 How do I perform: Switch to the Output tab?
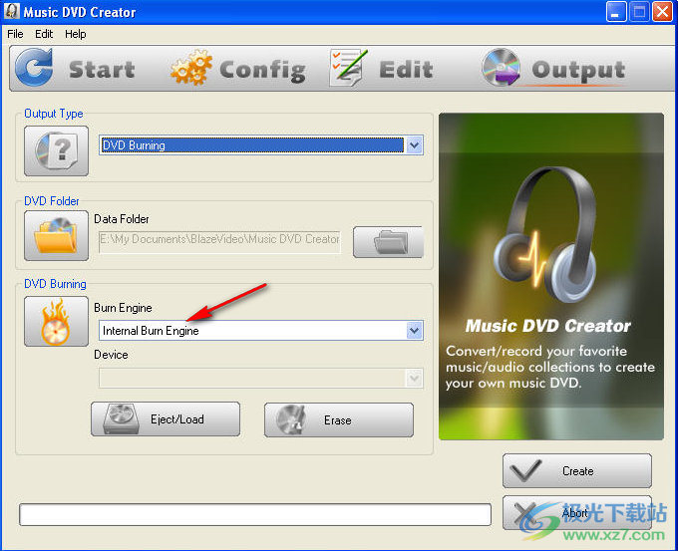point(554,69)
